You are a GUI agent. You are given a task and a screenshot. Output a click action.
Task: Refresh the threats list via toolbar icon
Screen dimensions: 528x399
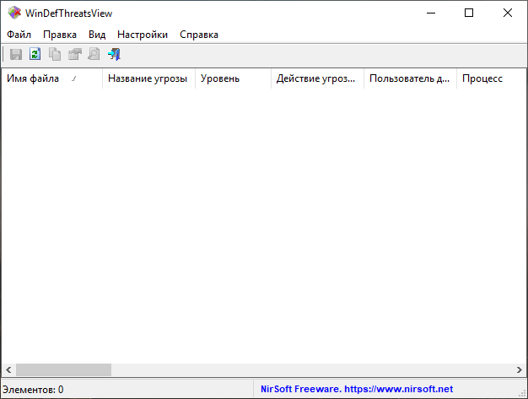pyautogui.click(x=35, y=54)
